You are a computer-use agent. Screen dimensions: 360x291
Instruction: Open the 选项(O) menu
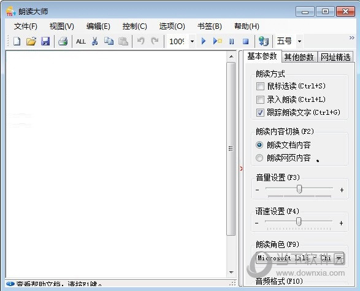click(x=172, y=26)
